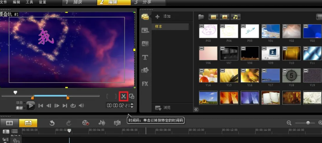Play the preview video
The width and height of the screenshot is (322, 143).
pyautogui.click(x=31, y=106)
